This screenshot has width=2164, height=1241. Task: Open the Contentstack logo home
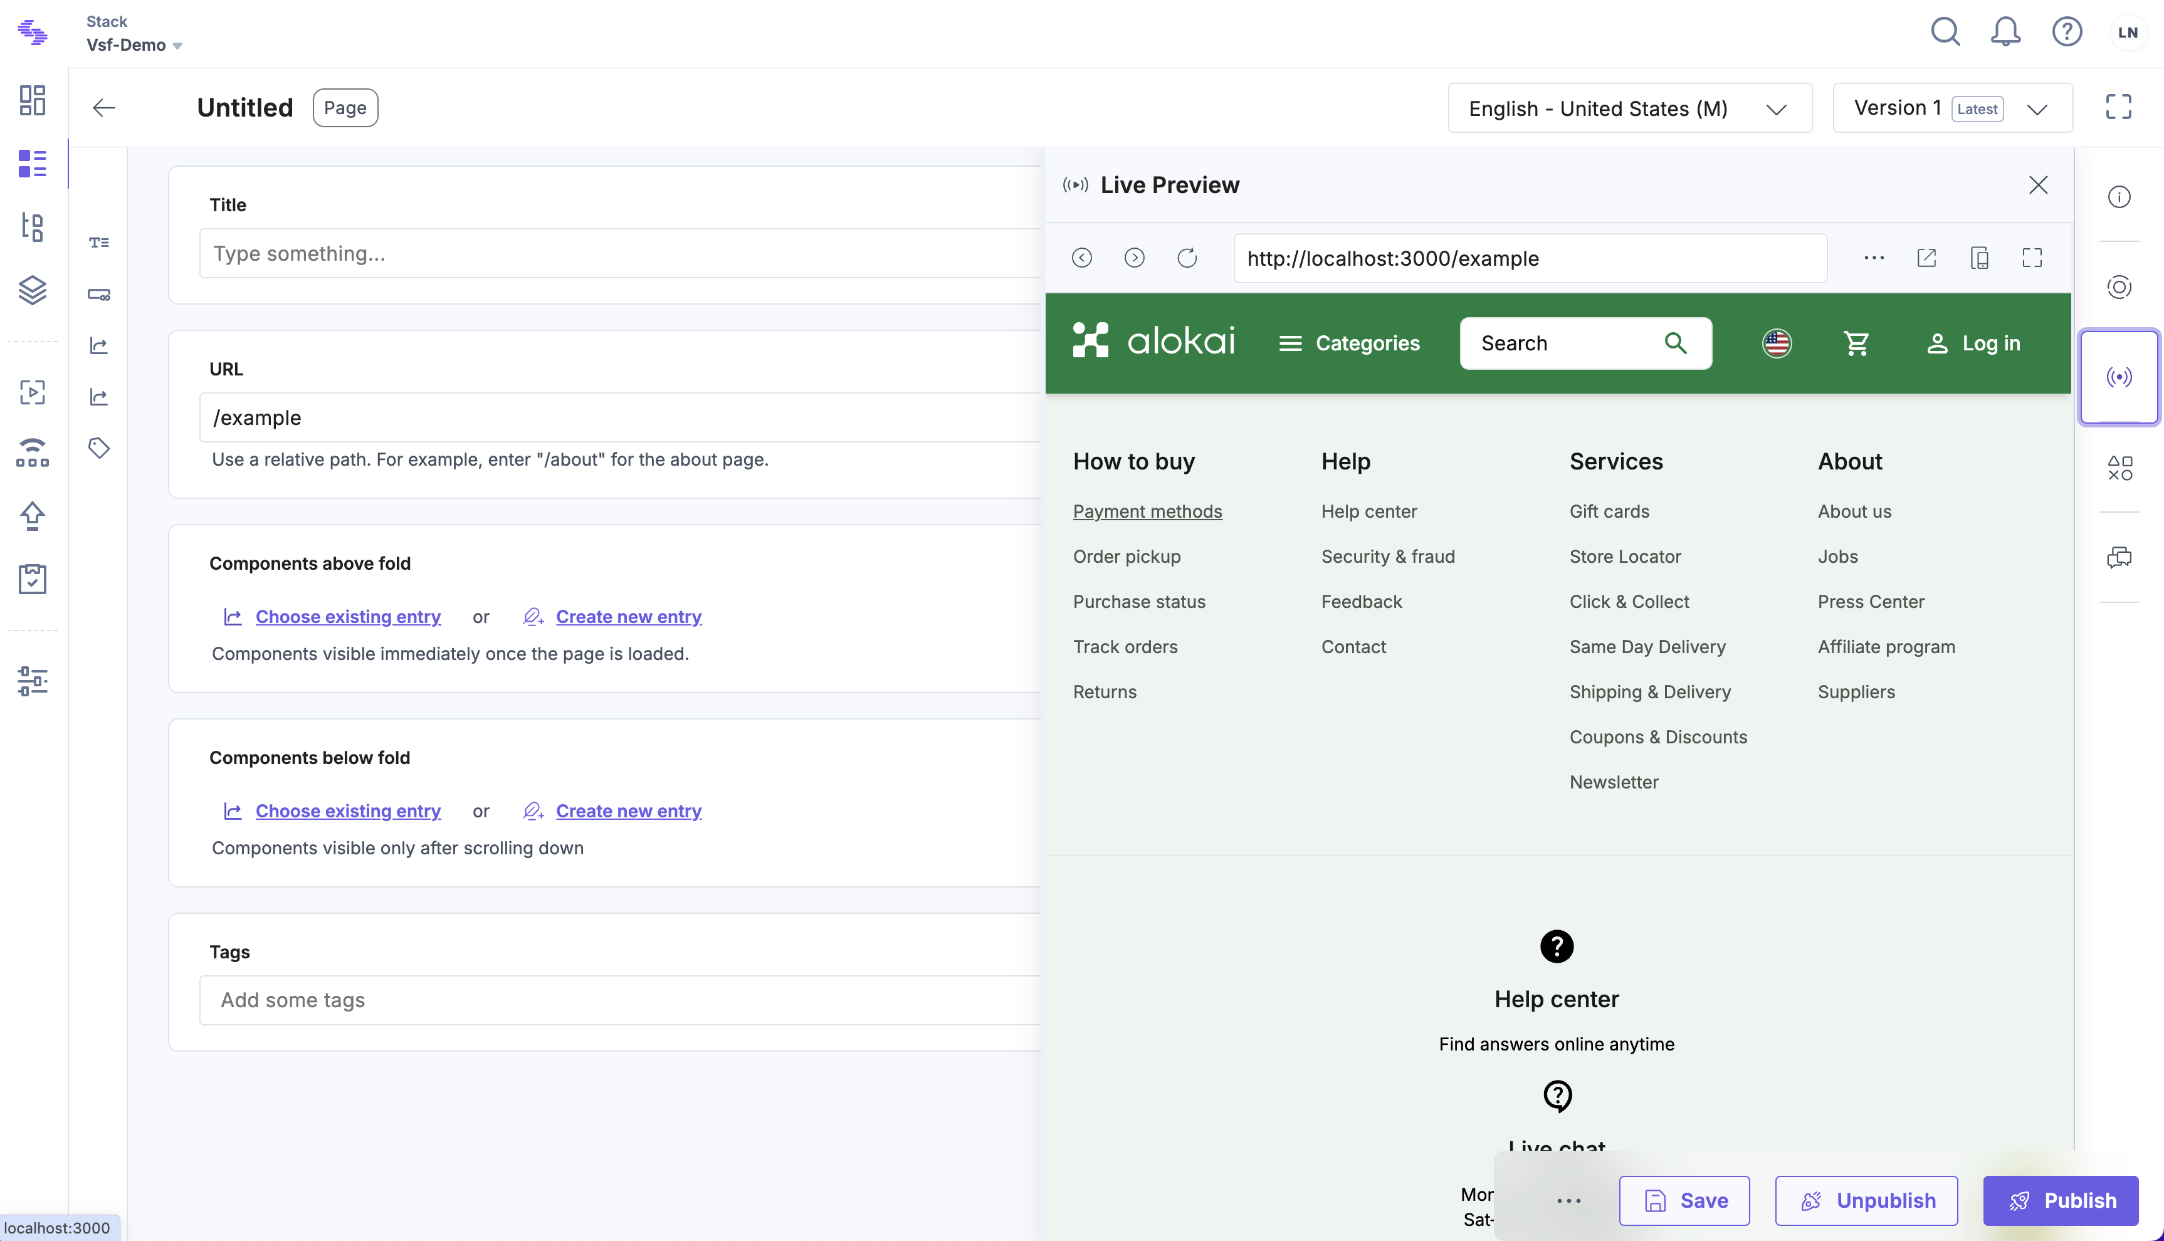(33, 33)
